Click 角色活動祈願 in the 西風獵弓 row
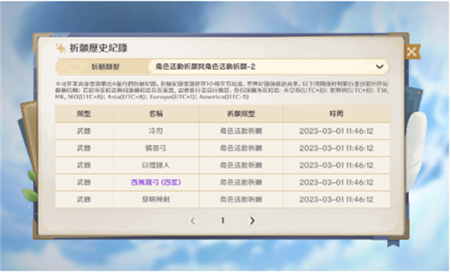 [x=241, y=182]
